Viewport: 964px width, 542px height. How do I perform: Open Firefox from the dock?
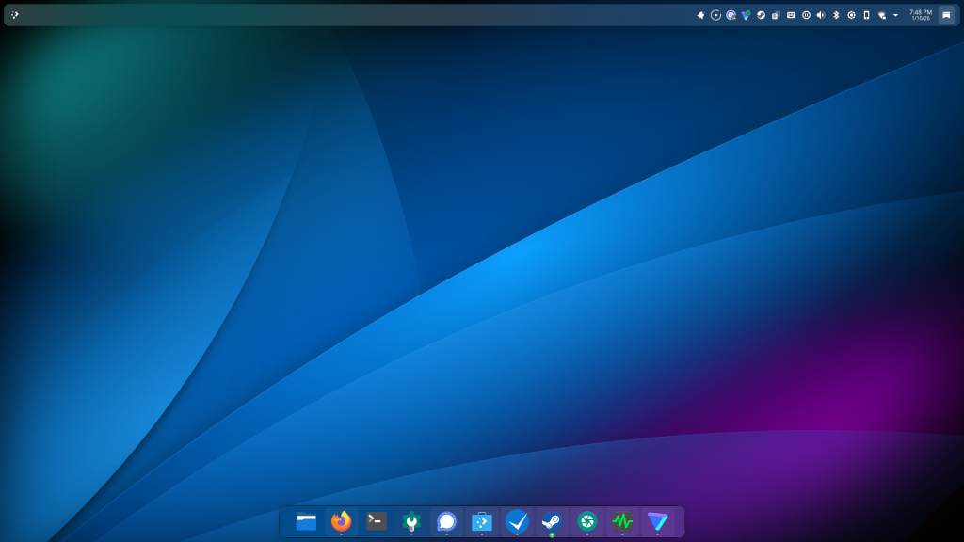pyautogui.click(x=341, y=521)
